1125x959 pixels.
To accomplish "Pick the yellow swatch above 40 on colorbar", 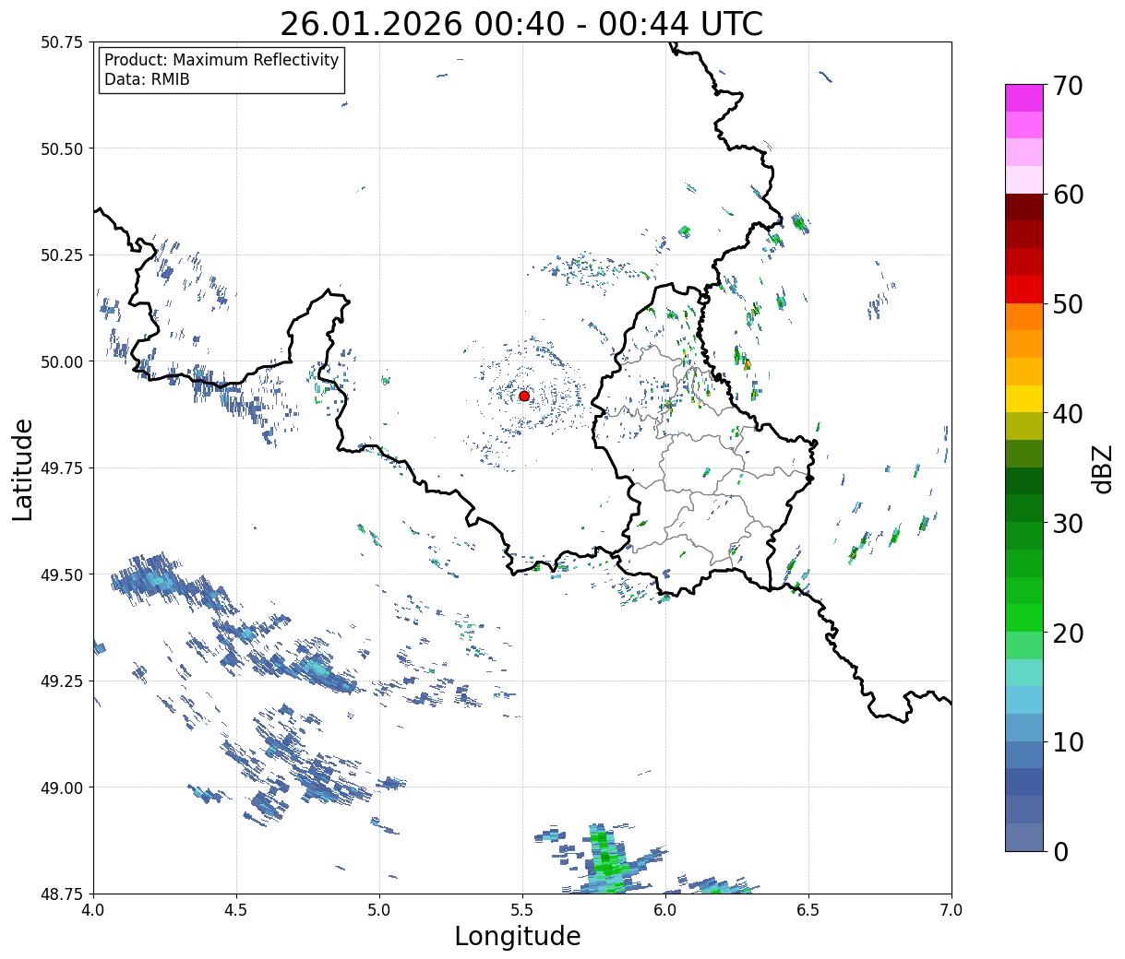I will [x=1023, y=398].
